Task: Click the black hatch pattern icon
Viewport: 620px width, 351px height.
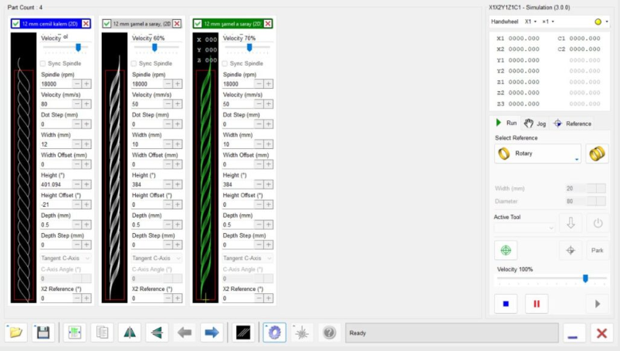Action: point(243,332)
